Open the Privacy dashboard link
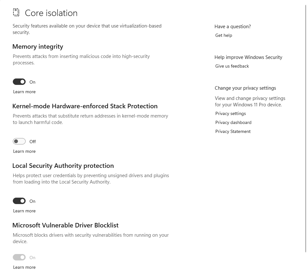 (x=233, y=123)
